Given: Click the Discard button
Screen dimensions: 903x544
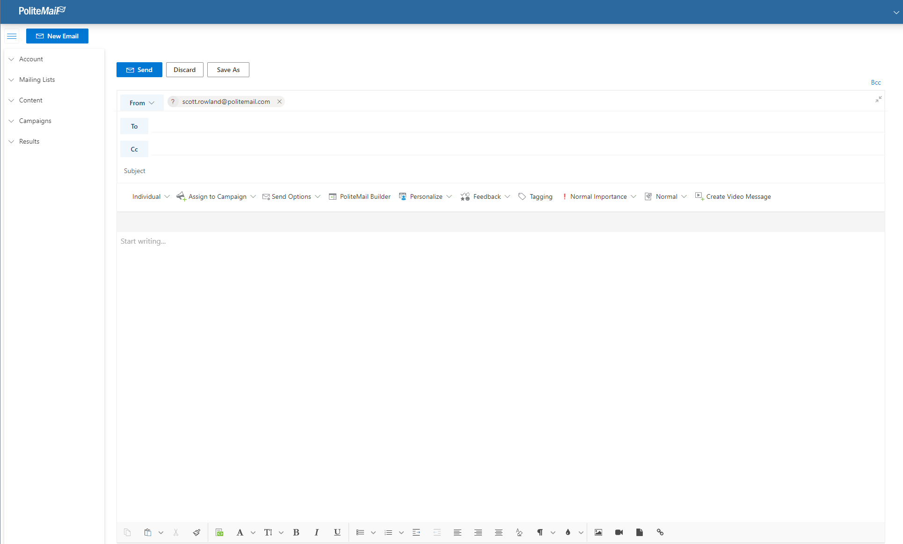Looking at the screenshot, I should pyautogui.click(x=184, y=70).
